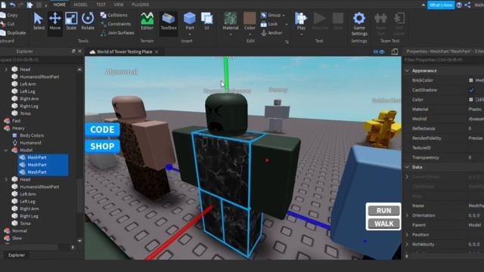The height and width of the screenshot is (272, 484).
Task: Click the BrickColor swatch in Properties
Action: tap(470, 80)
